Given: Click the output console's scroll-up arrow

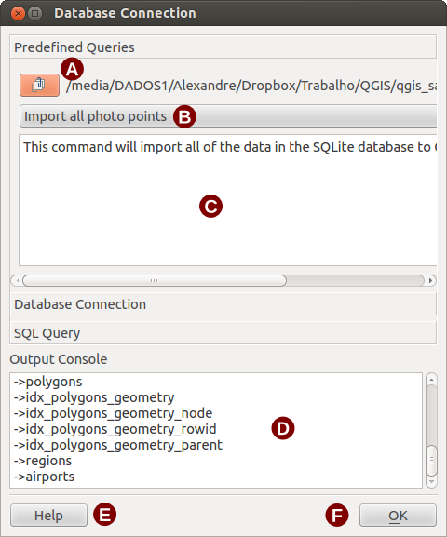Looking at the screenshot, I should point(431,379).
